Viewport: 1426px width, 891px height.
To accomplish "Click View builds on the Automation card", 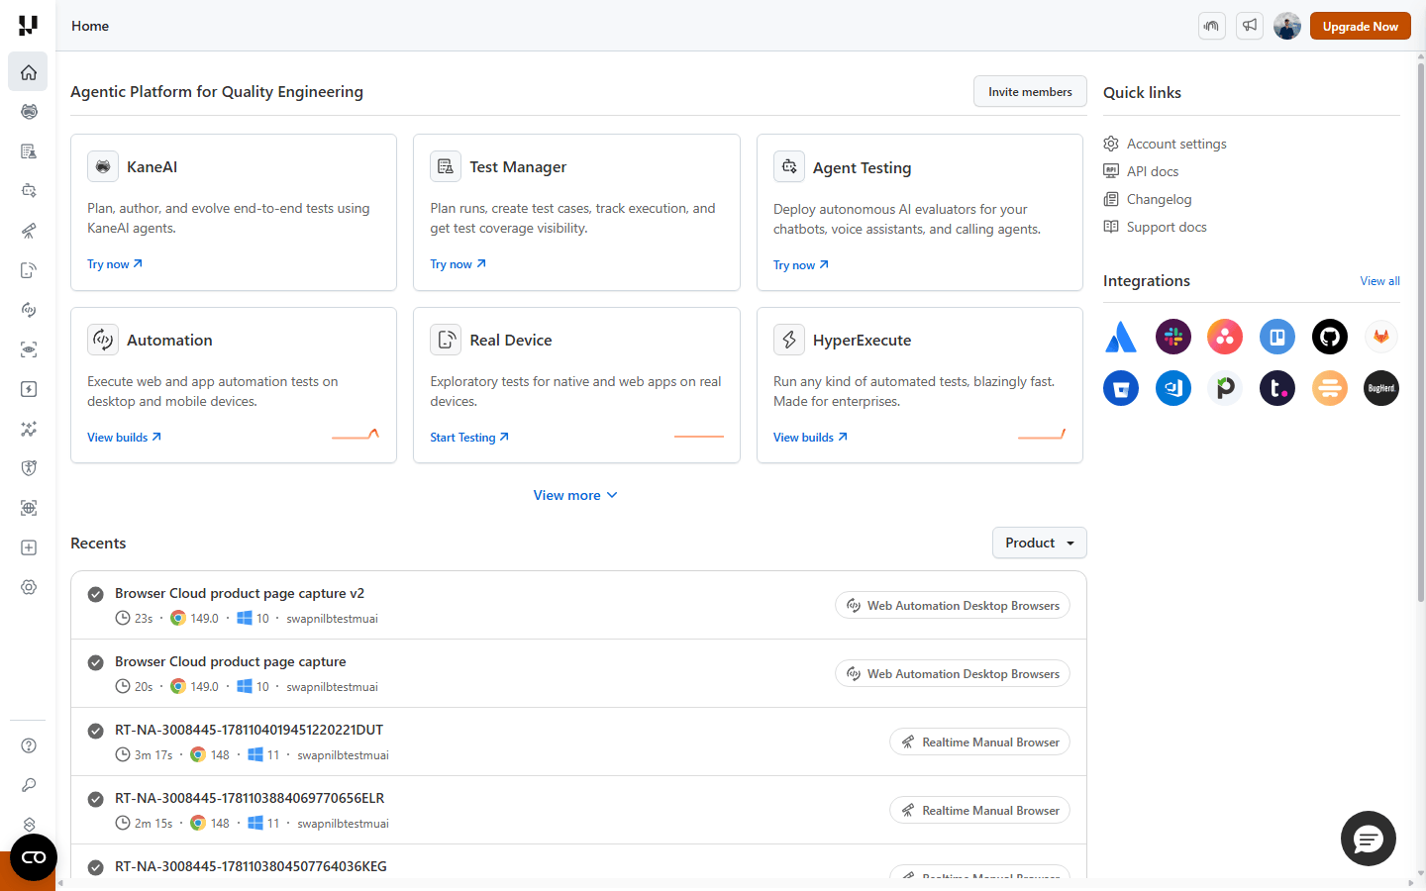I will point(124,438).
